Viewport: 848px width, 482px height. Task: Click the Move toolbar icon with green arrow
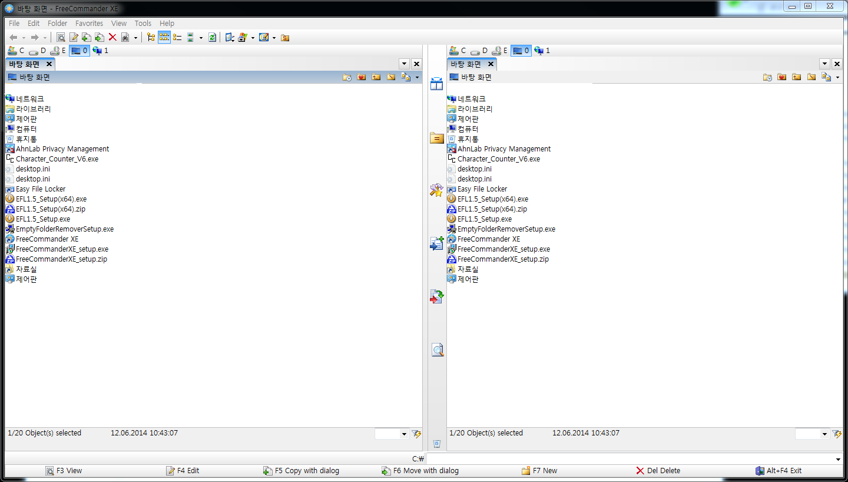pyautogui.click(x=100, y=37)
